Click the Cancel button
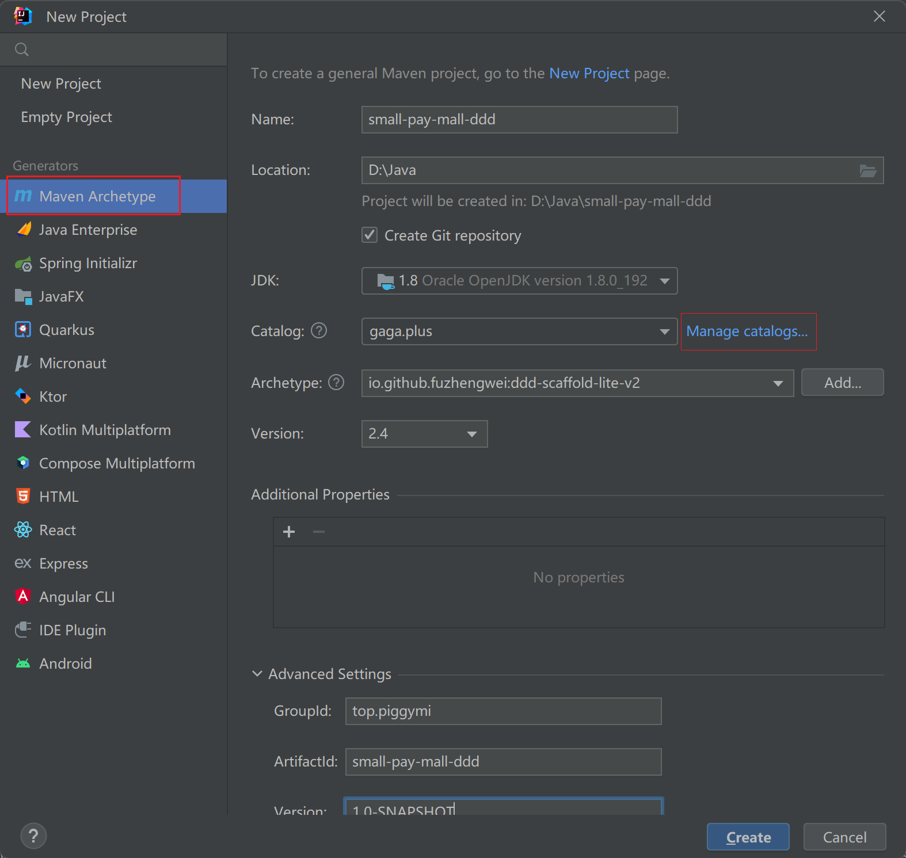The image size is (906, 858). pos(844,837)
